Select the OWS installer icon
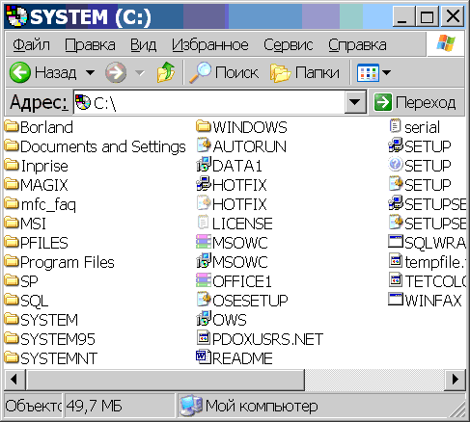The image size is (470, 422). point(204,318)
